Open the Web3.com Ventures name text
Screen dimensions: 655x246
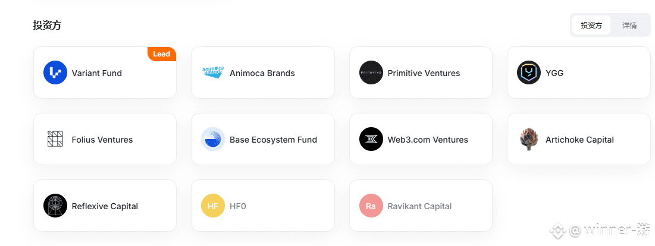(x=428, y=140)
